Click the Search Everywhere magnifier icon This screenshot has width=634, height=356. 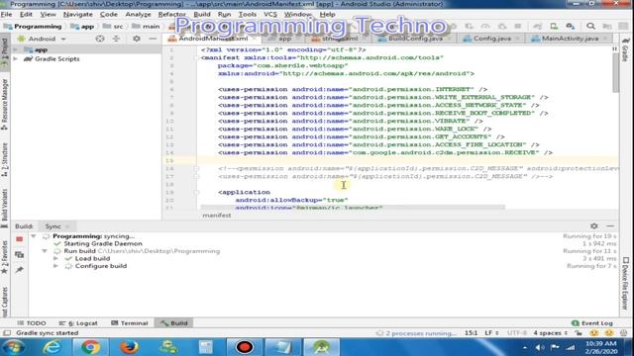tap(590, 27)
